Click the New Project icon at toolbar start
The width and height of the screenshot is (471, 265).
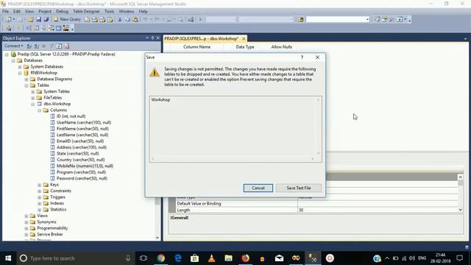coord(8,20)
